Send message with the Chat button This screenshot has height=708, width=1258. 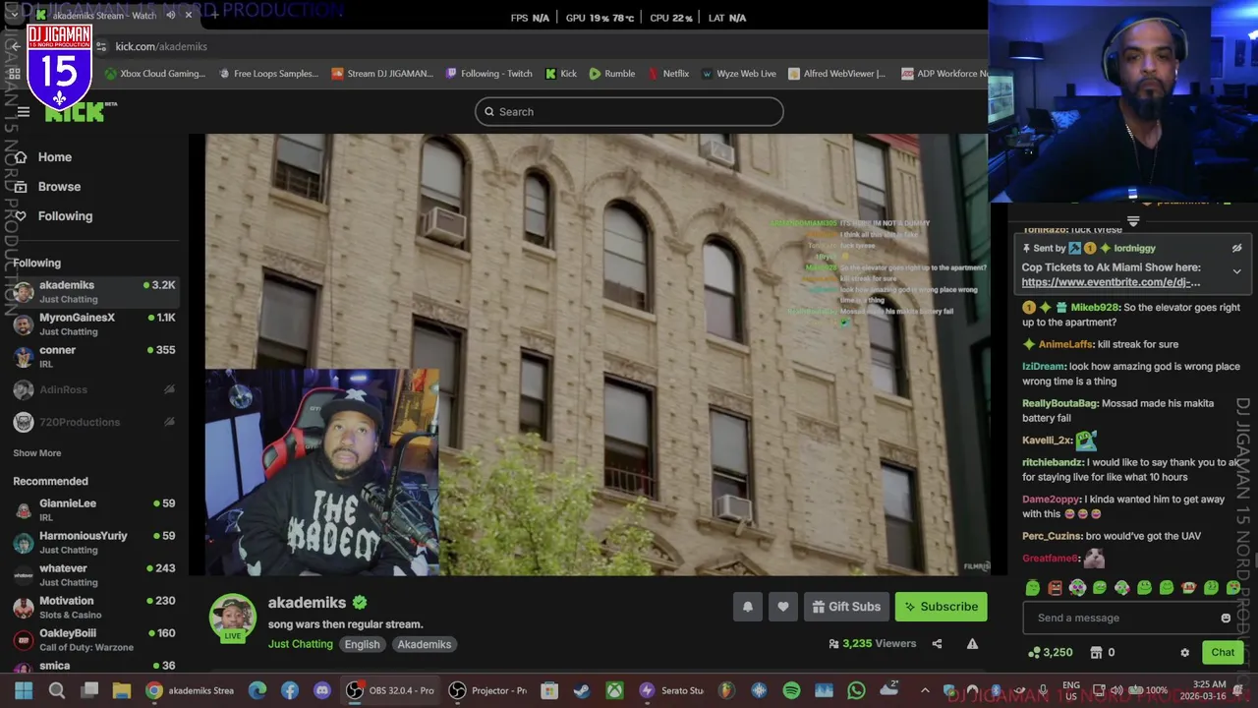point(1223,653)
